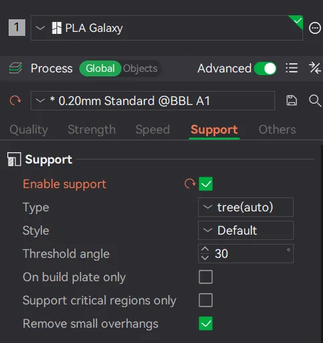This screenshot has width=323, height=343.
Task: Open the filament options ellipsis menu
Action: click(315, 28)
